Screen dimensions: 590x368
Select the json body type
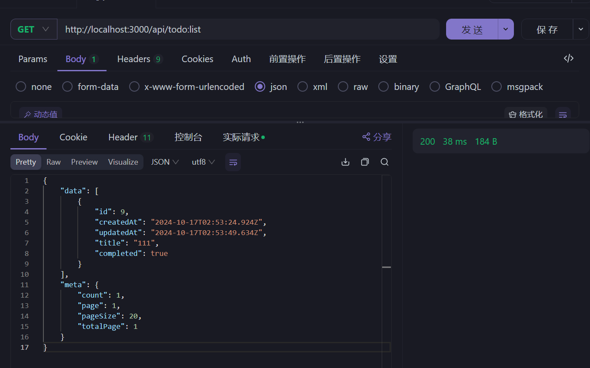[x=271, y=87]
